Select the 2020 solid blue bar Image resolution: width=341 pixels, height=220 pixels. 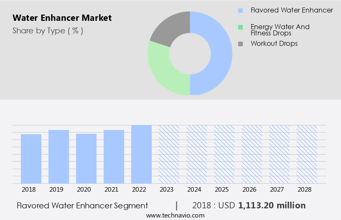click(86, 158)
